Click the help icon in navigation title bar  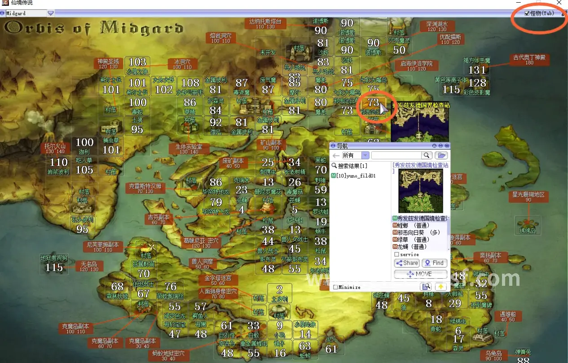tap(434, 146)
